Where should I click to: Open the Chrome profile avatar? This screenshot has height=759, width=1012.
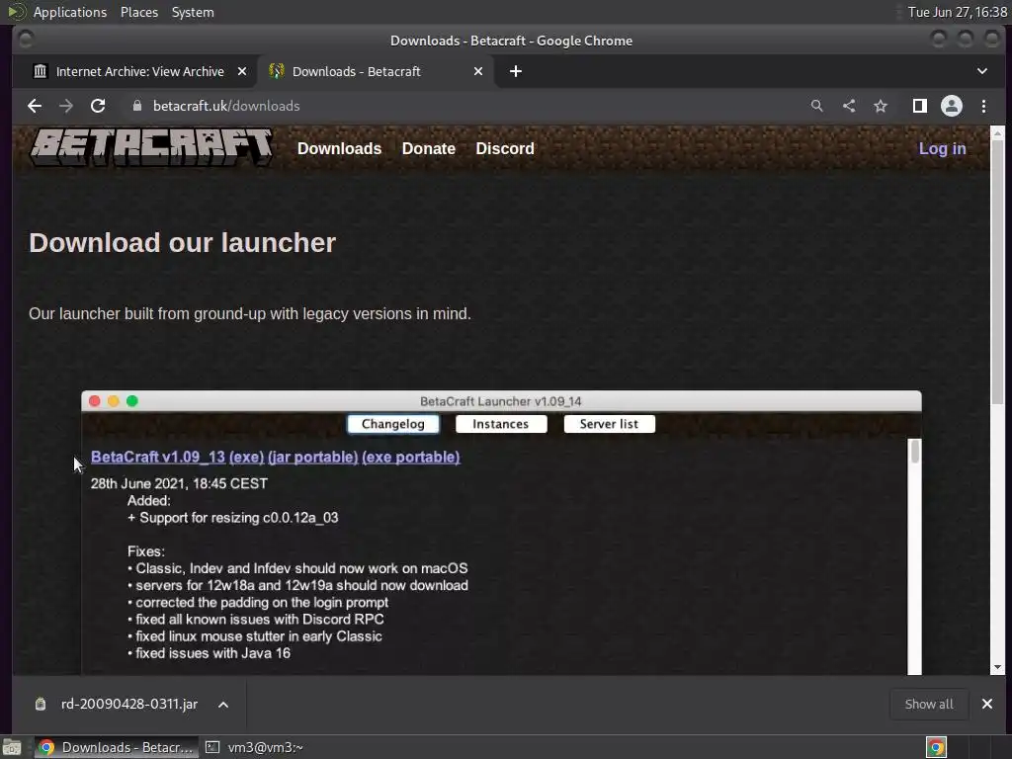point(952,106)
